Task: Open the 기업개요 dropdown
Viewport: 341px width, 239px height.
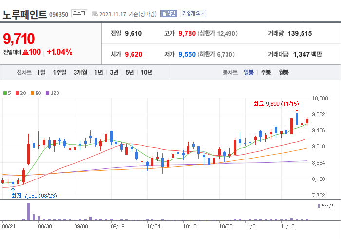Action: coord(193,14)
